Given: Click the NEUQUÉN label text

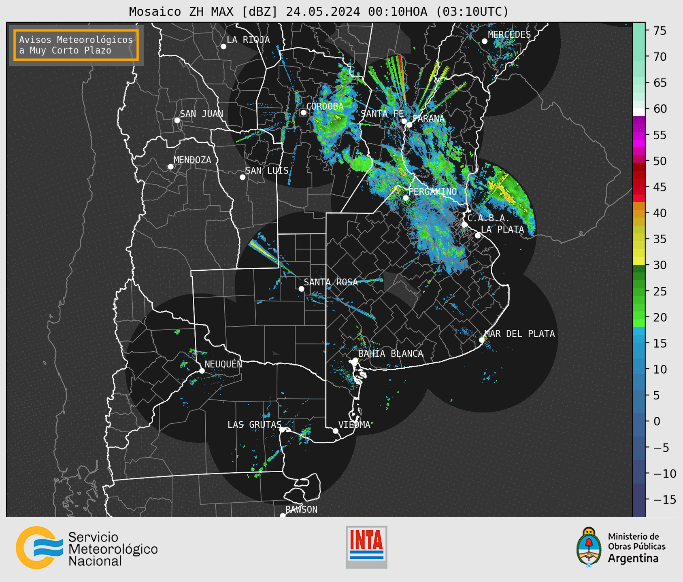Looking at the screenshot, I should (x=223, y=364).
